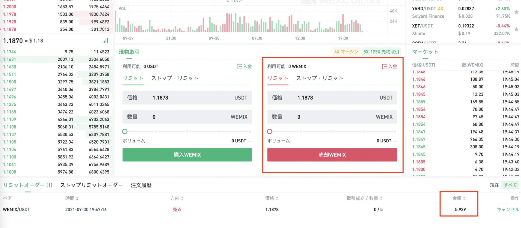Switch order filter to すべて
521x228 pixels.
[x=510, y=185]
